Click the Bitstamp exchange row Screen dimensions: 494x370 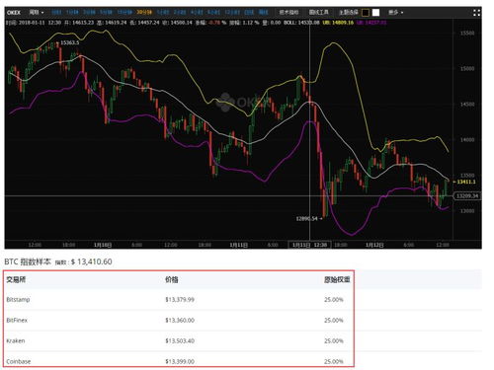pos(179,300)
